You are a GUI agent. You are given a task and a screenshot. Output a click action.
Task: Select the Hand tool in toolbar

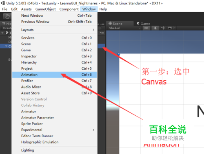(x=7, y=16)
